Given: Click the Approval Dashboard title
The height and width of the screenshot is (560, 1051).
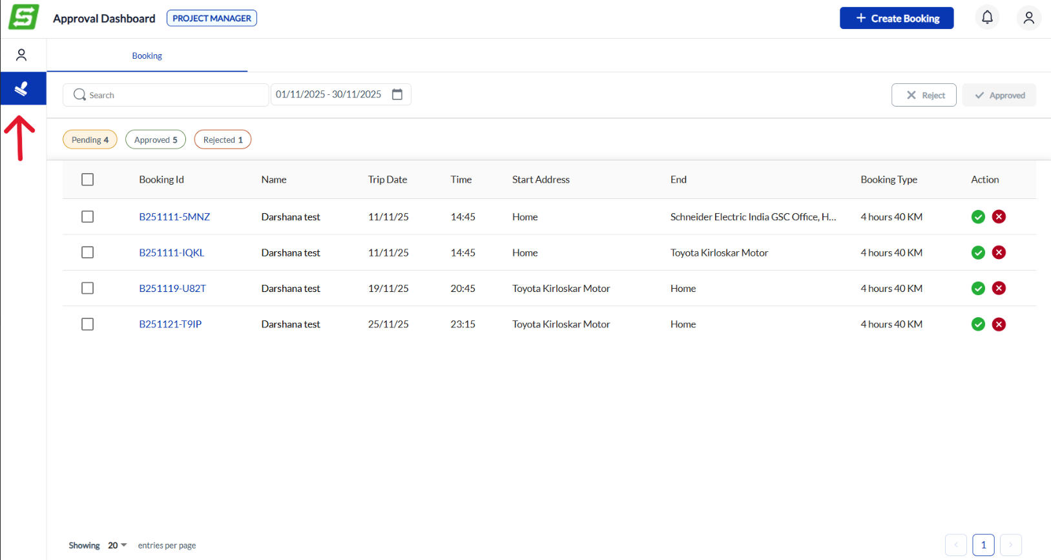Looking at the screenshot, I should click(104, 19).
